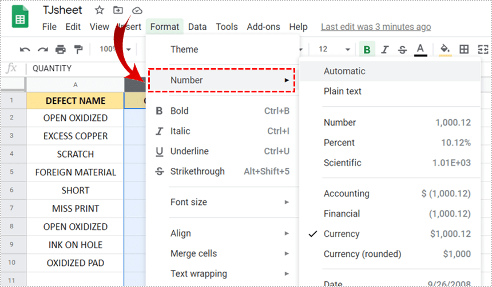Image resolution: width=492 pixels, height=287 pixels.
Task: Click the move to folder icon
Action: point(118,10)
